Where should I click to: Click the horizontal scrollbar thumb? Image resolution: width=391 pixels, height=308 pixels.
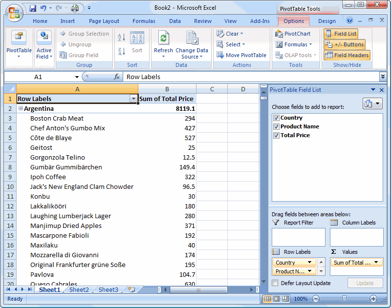(x=198, y=289)
